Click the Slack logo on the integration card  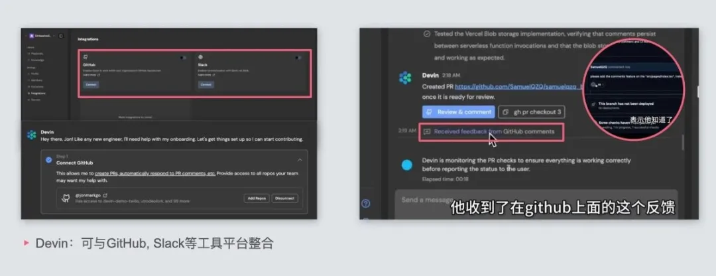200,57
